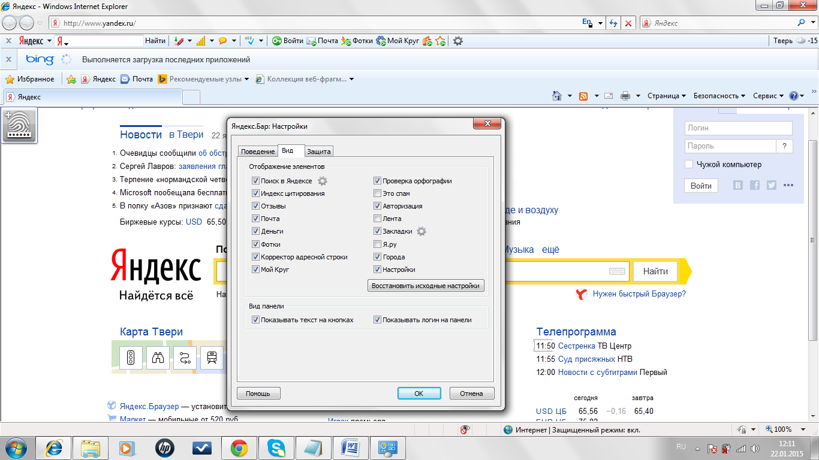Select the Вид tab in settings

click(x=291, y=151)
